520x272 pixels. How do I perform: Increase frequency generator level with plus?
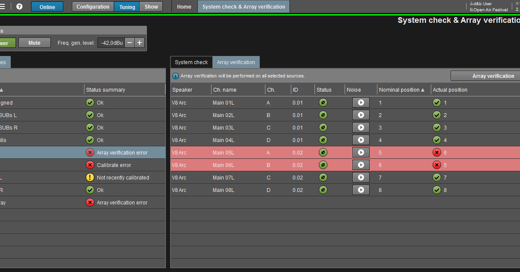[x=140, y=43]
